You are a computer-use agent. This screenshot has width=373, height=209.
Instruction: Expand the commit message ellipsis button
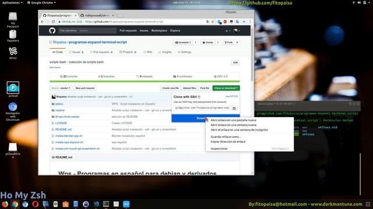pos(131,97)
